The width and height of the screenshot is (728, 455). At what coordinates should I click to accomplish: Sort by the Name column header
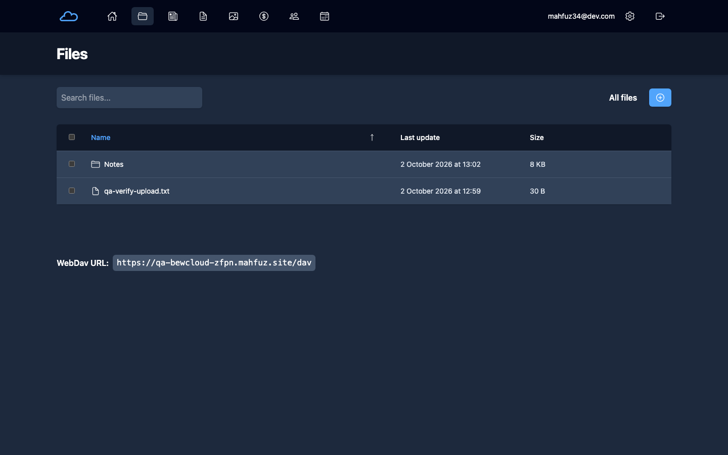point(101,138)
